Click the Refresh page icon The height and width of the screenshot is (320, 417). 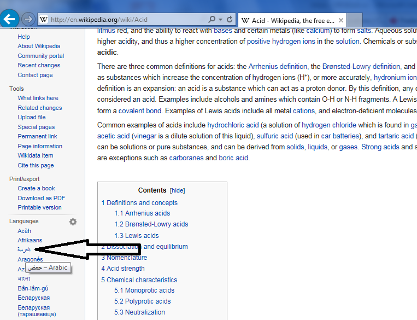[230, 20]
